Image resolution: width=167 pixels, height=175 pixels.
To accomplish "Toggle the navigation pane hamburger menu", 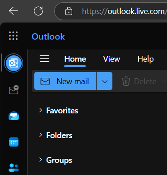I will tap(44, 58).
